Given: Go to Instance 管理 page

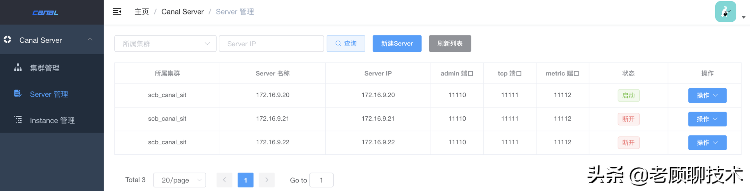Looking at the screenshot, I should 52,120.
